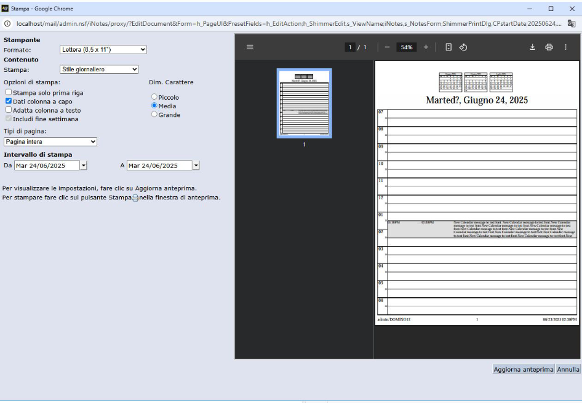Screen dimensions: 582x403
Task: Open the 'Da' start date picker arrow
Action: coord(84,166)
